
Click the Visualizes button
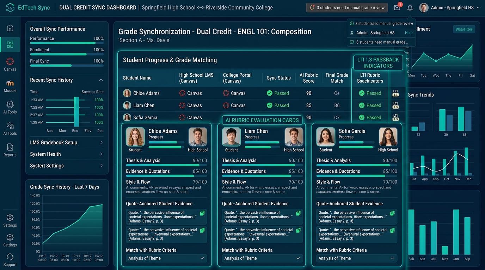click(x=464, y=29)
